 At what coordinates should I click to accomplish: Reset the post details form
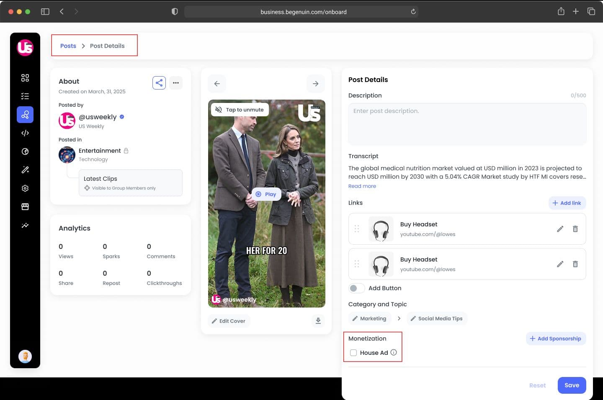tap(538, 385)
